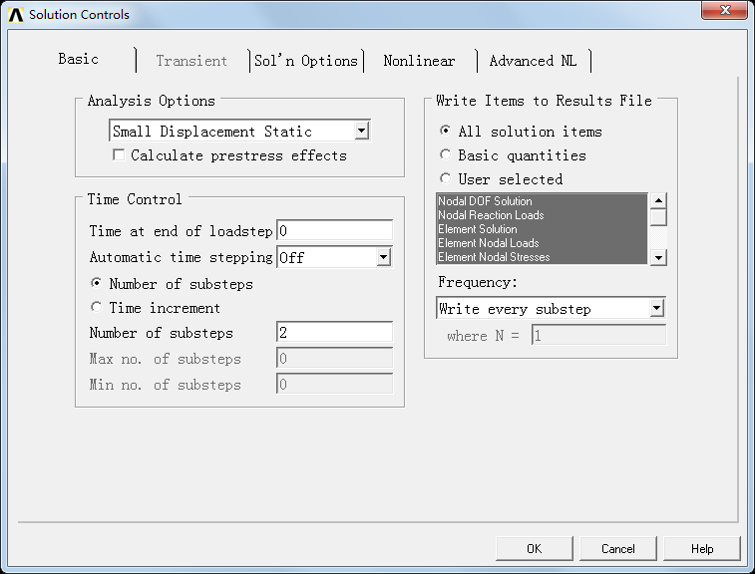The width and height of the screenshot is (755, 574).
Task: Open the Nonlinear tab
Action: (419, 61)
